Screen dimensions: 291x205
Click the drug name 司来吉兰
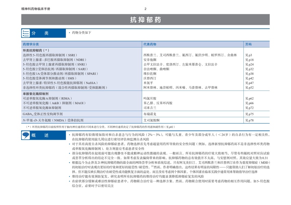click(150, 108)
